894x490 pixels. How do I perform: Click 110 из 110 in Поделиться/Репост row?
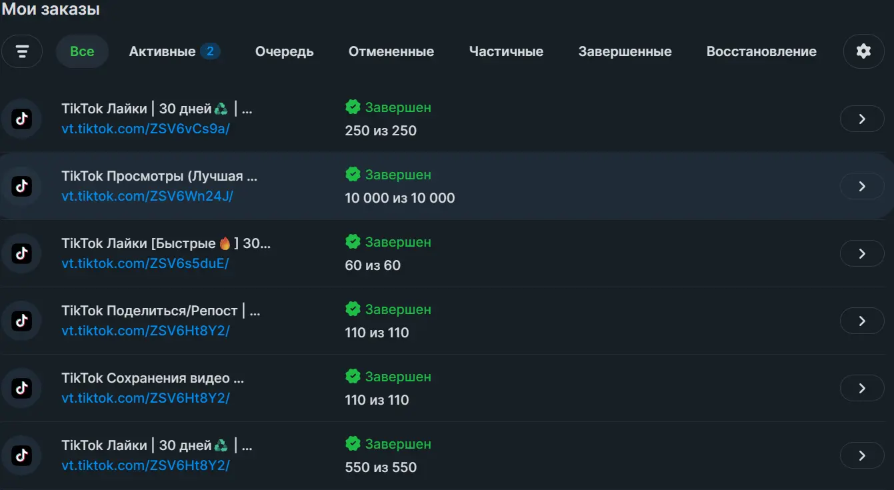377,333
